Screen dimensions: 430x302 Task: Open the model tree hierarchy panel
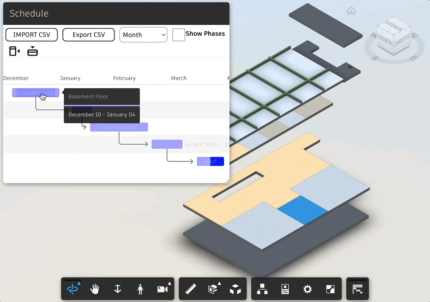pyautogui.click(x=263, y=289)
